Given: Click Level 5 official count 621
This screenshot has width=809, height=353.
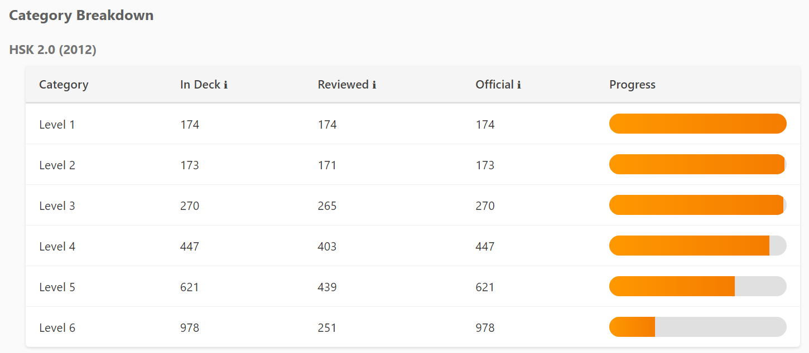Looking at the screenshot, I should point(485,287).
